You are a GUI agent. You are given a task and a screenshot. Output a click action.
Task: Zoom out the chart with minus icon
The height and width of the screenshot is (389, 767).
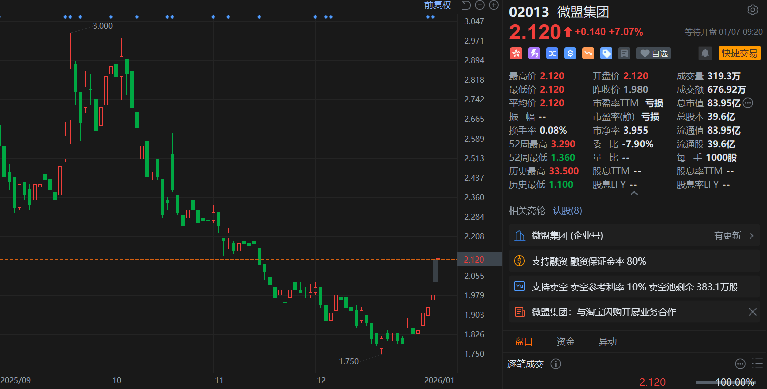pos(480,5)
